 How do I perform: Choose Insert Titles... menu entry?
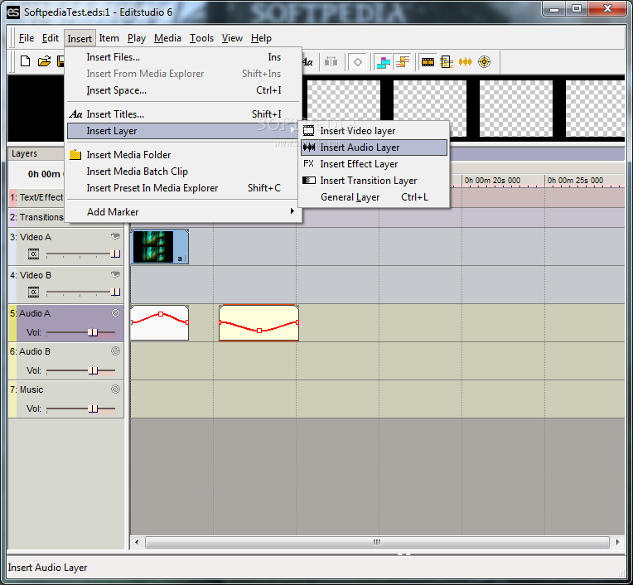(x=183, y=114)
